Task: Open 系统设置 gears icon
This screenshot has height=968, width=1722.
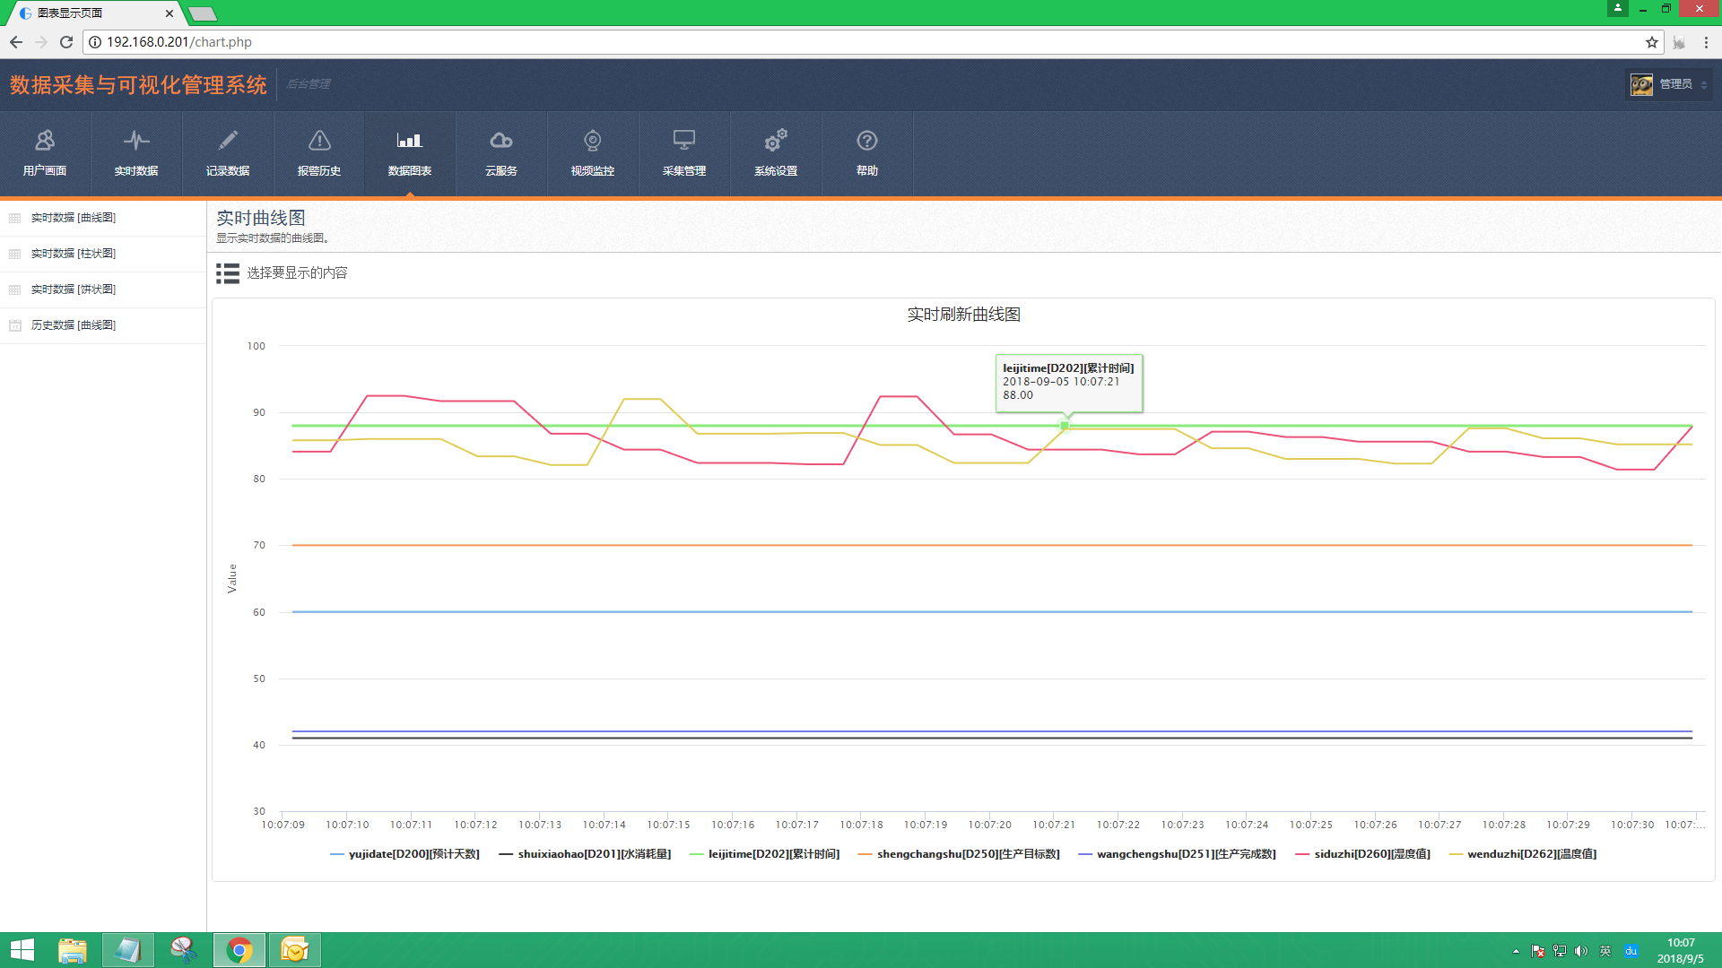Action: pos(776,141)
